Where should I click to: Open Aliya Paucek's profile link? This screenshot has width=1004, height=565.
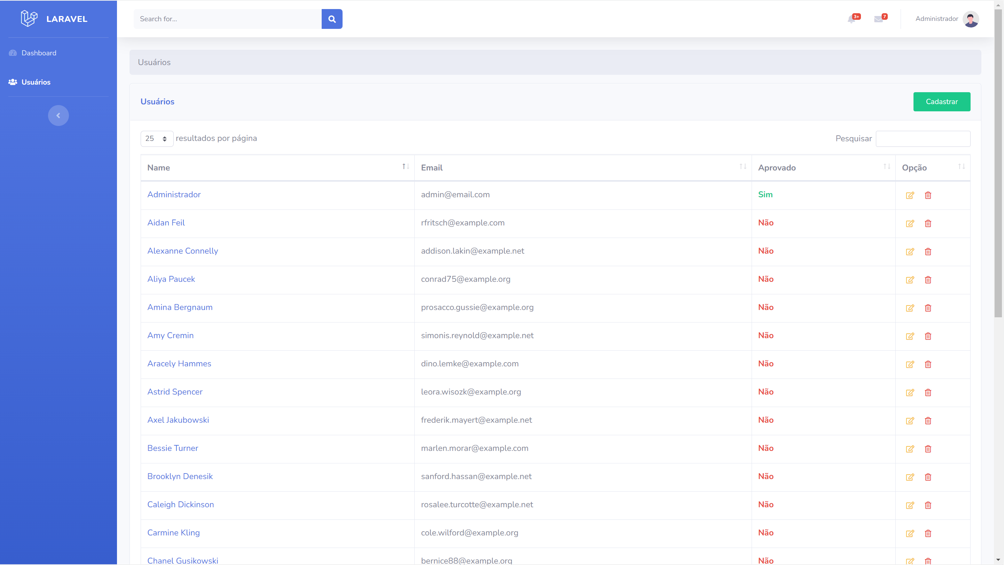(x=171, y=279)
